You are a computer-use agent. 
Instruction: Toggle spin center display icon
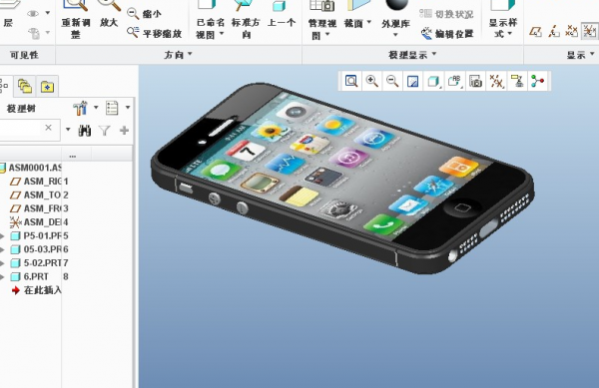[x=537, y=81]
